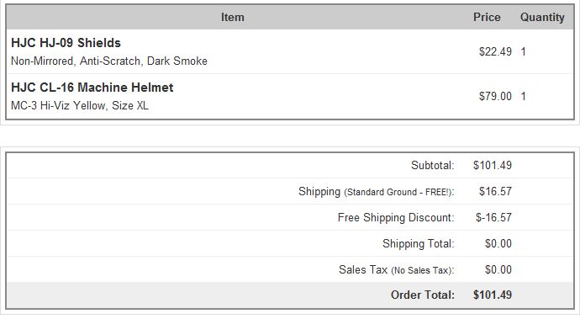
Task: Click the Sales Tax label
Action: pos(396,269)
